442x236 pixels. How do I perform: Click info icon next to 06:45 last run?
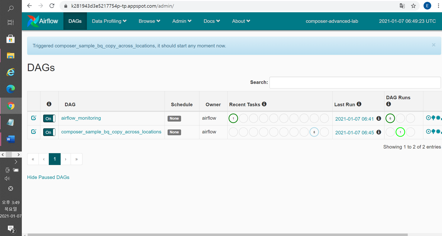(x=379, y=132)
